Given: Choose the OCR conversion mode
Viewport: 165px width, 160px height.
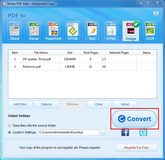Looking at the screenshot, I should (x=150, y=31).
